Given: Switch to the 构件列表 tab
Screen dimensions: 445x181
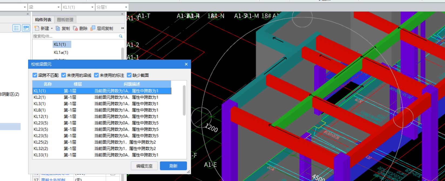Looking at the screenshot, I should click(43, 20).
